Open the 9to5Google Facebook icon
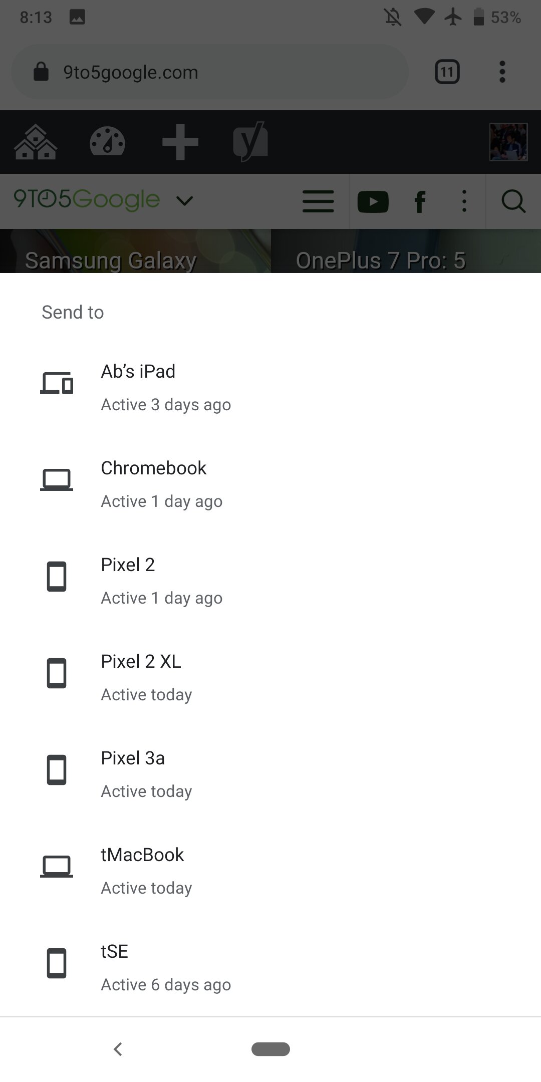 click(420, 202)
